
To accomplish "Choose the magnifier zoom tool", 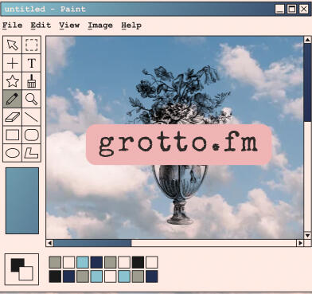I will (32, 99).
